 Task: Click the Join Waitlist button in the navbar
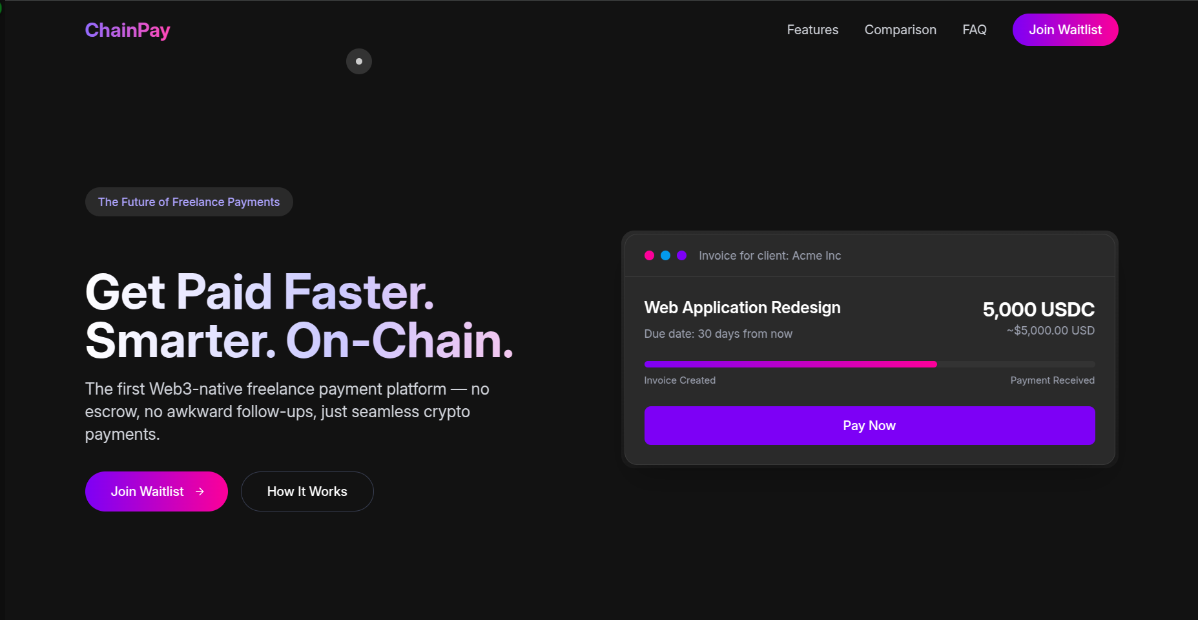pyautogui.click(x=1065, y=30)
